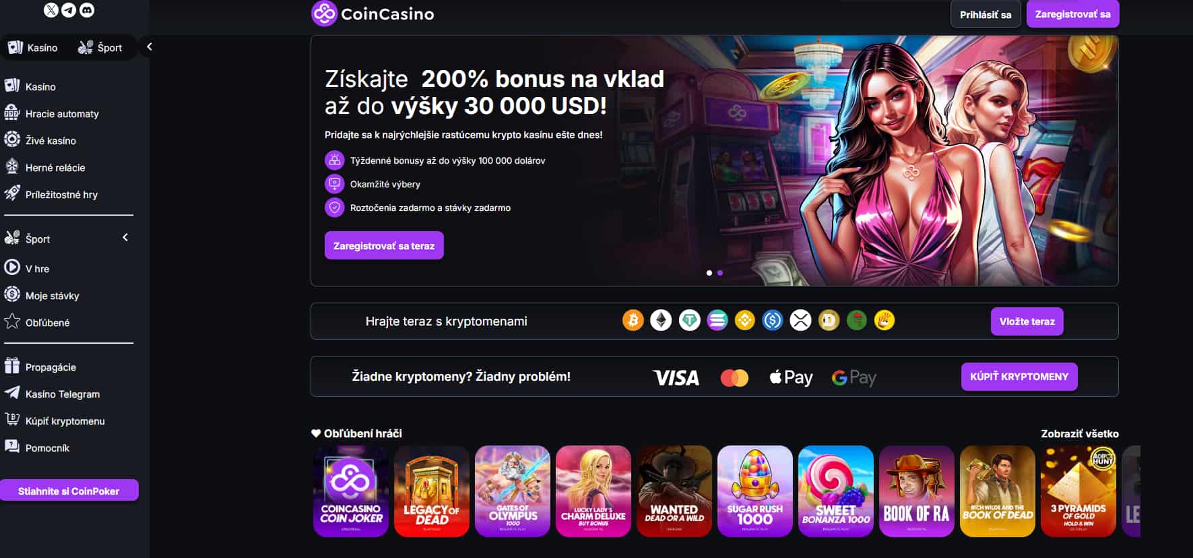Select the Dogecoin cryptocurrency icon
This screenshot has height=558, width=1193.
(829, 321)
